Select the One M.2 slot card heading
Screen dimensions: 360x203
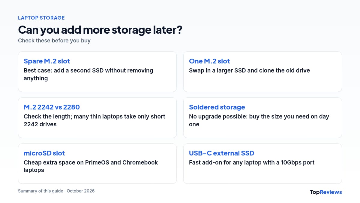pyautogui.click(x=209, y=61)
